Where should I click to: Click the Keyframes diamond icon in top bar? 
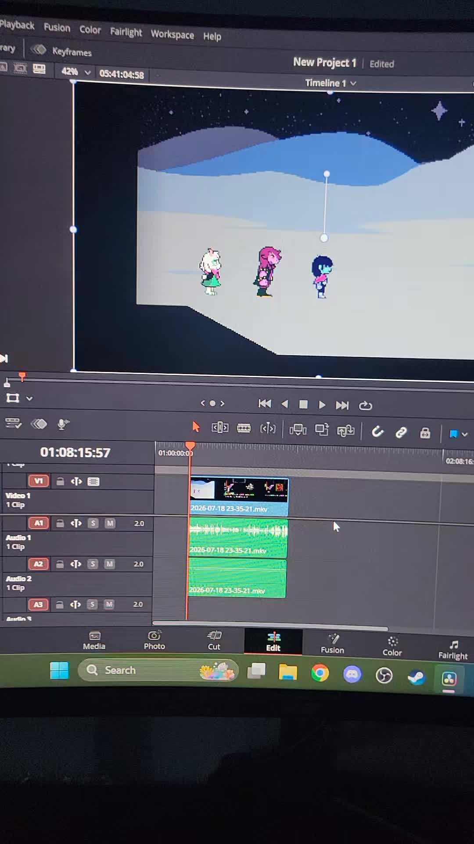coord(39,50)
